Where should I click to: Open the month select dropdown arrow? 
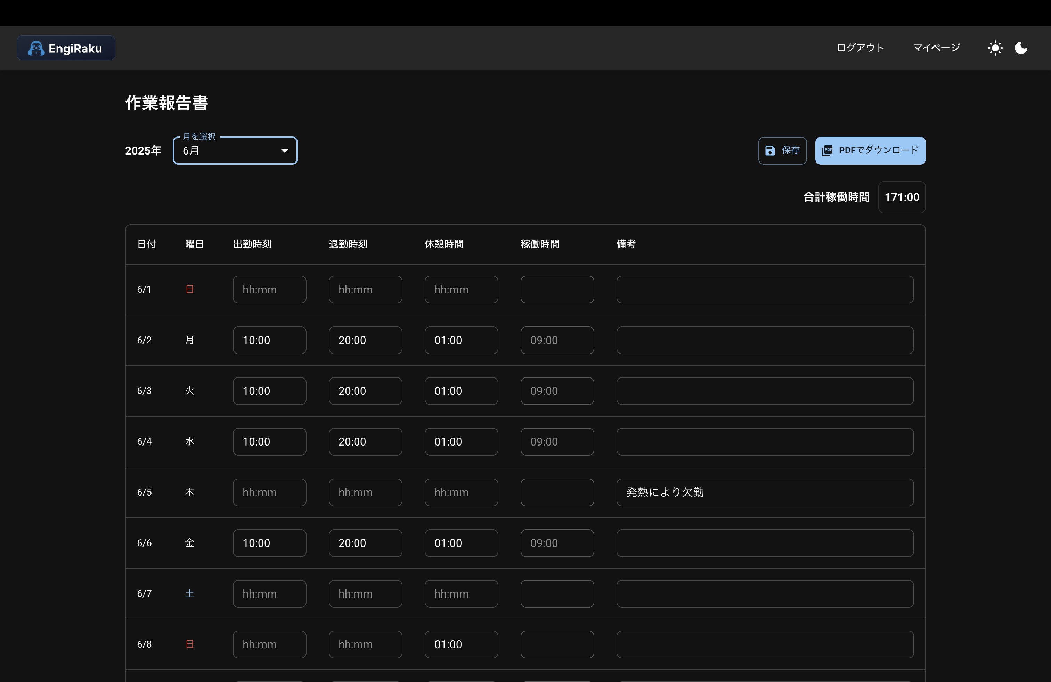[x=285, y=151]
